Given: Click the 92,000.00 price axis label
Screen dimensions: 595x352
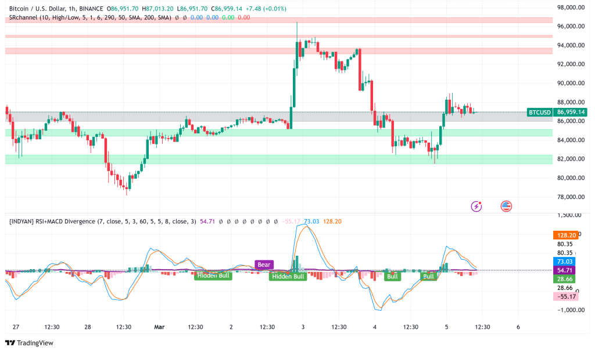Looking at the screenshot, I should (x=571, y=64).
